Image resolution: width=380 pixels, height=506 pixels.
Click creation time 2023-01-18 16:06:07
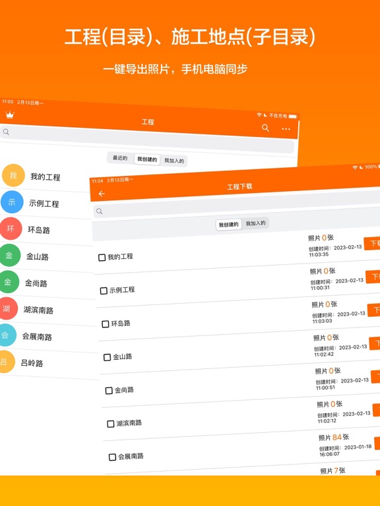pos(346,451)
